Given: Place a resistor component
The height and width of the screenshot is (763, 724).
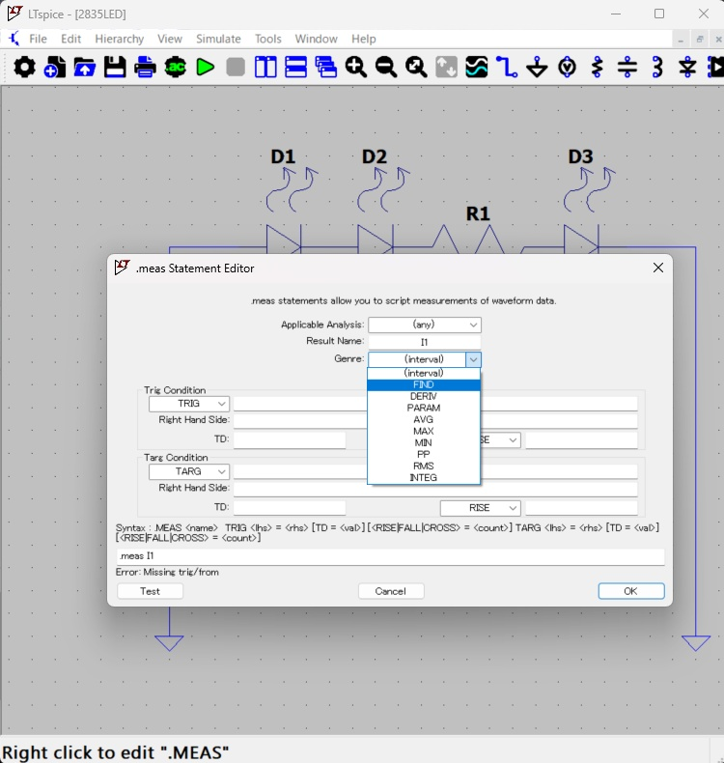Looking at the screenshot, I should point(598,68).
